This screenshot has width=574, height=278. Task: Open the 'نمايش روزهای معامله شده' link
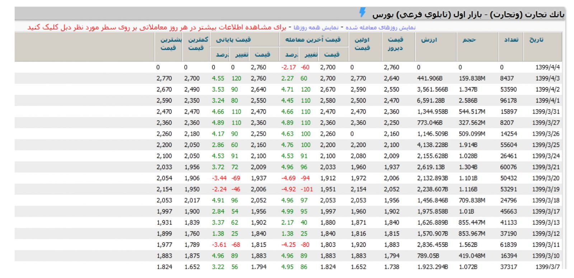(381, 27)
